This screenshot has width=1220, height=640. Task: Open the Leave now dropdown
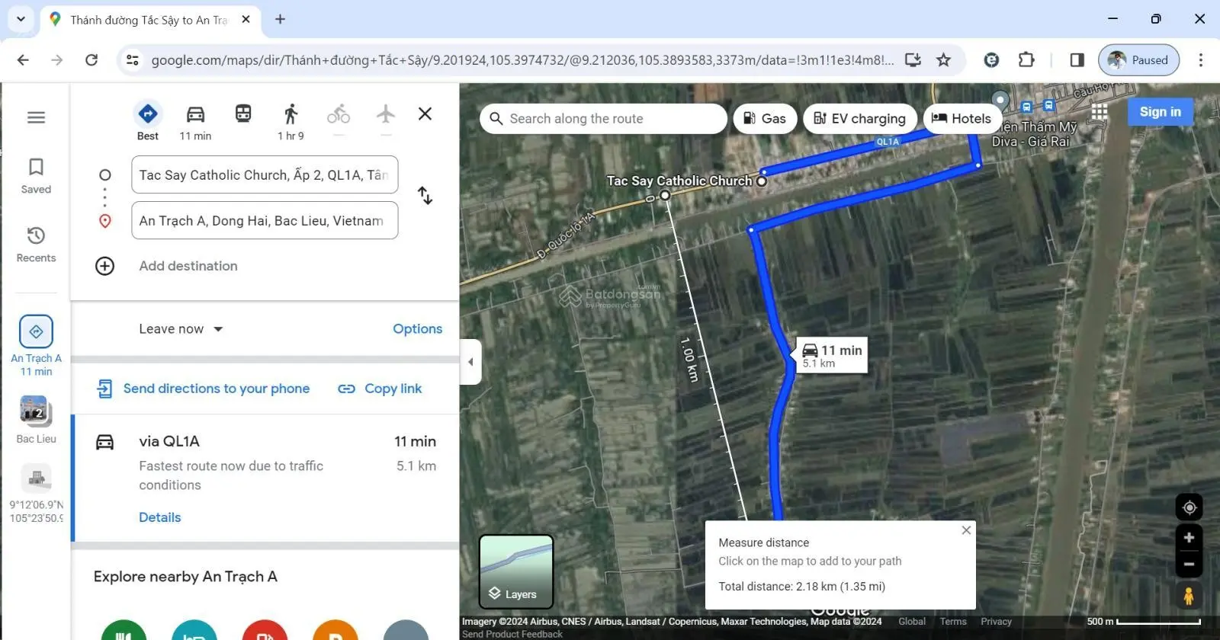(181, 329)
